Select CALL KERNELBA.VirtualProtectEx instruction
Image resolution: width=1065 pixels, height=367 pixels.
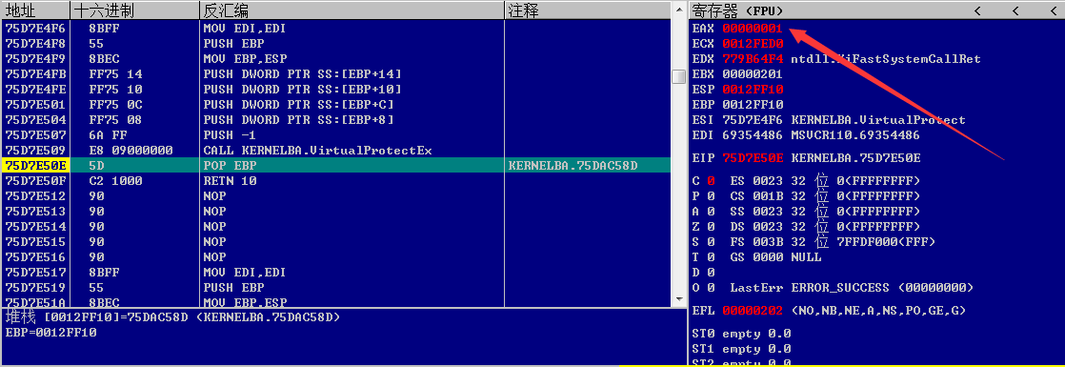coord(317,151)
